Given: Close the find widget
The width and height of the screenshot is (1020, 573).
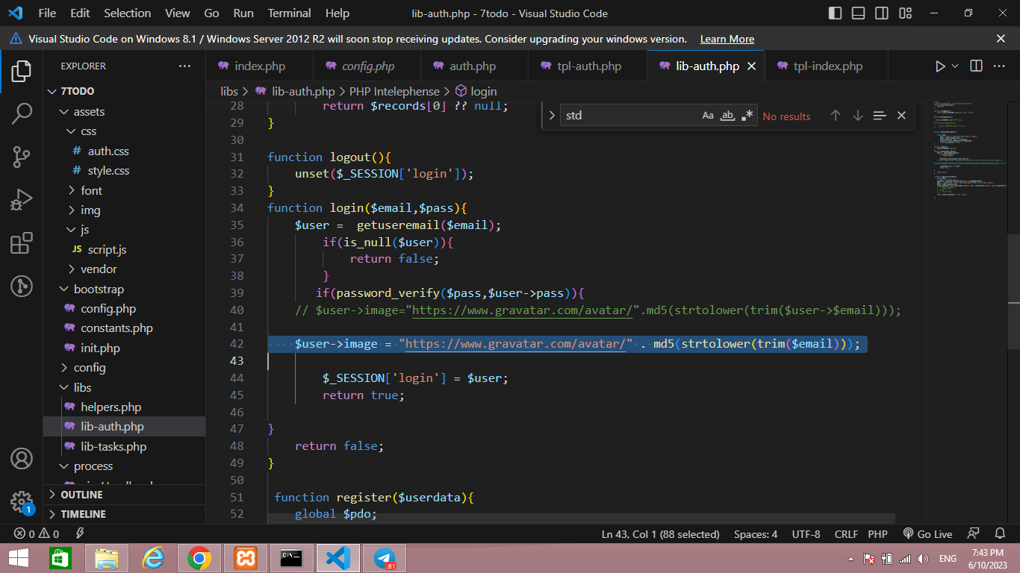Looking at the screenshot, I should (x=901, y=116).
